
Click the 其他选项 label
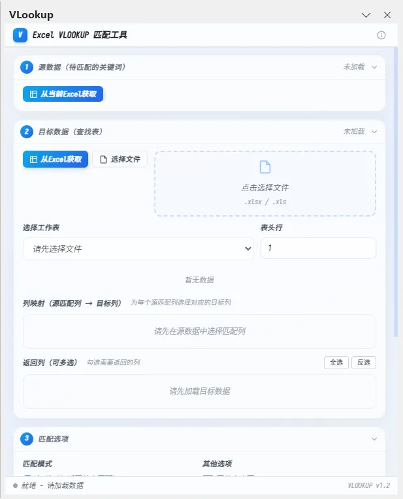[x=218, y=464]
